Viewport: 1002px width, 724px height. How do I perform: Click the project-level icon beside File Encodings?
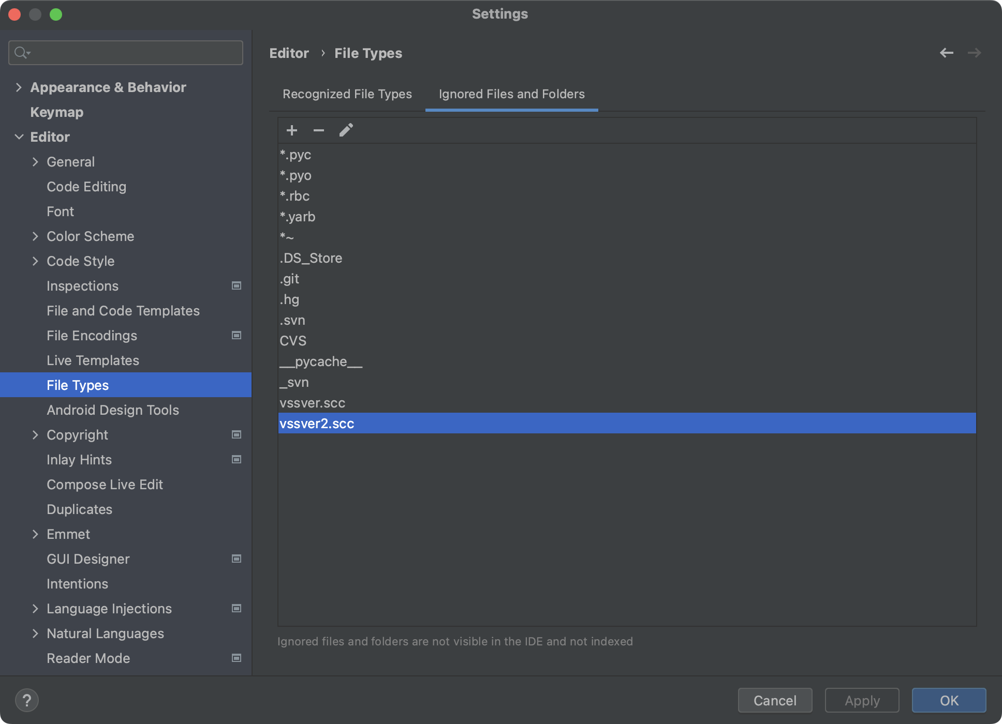237,336
